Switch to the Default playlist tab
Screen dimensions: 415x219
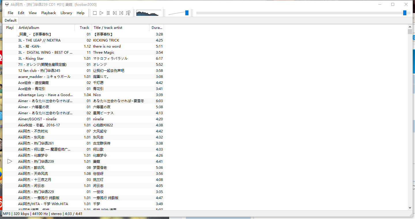click(11, 20)
